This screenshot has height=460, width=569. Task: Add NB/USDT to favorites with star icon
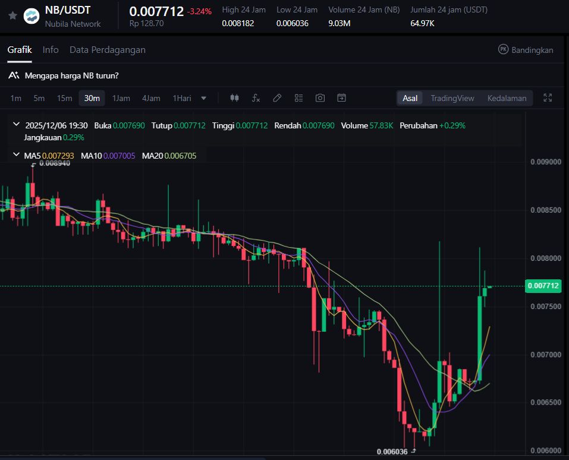pyautogui.click(x=12, y=15)
